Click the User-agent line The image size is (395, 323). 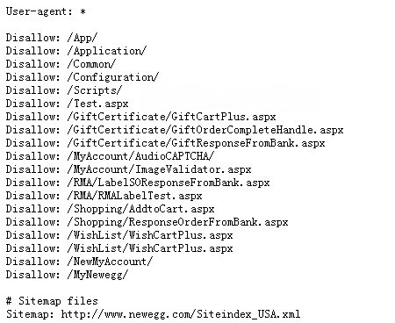click(x=46, y=11)
